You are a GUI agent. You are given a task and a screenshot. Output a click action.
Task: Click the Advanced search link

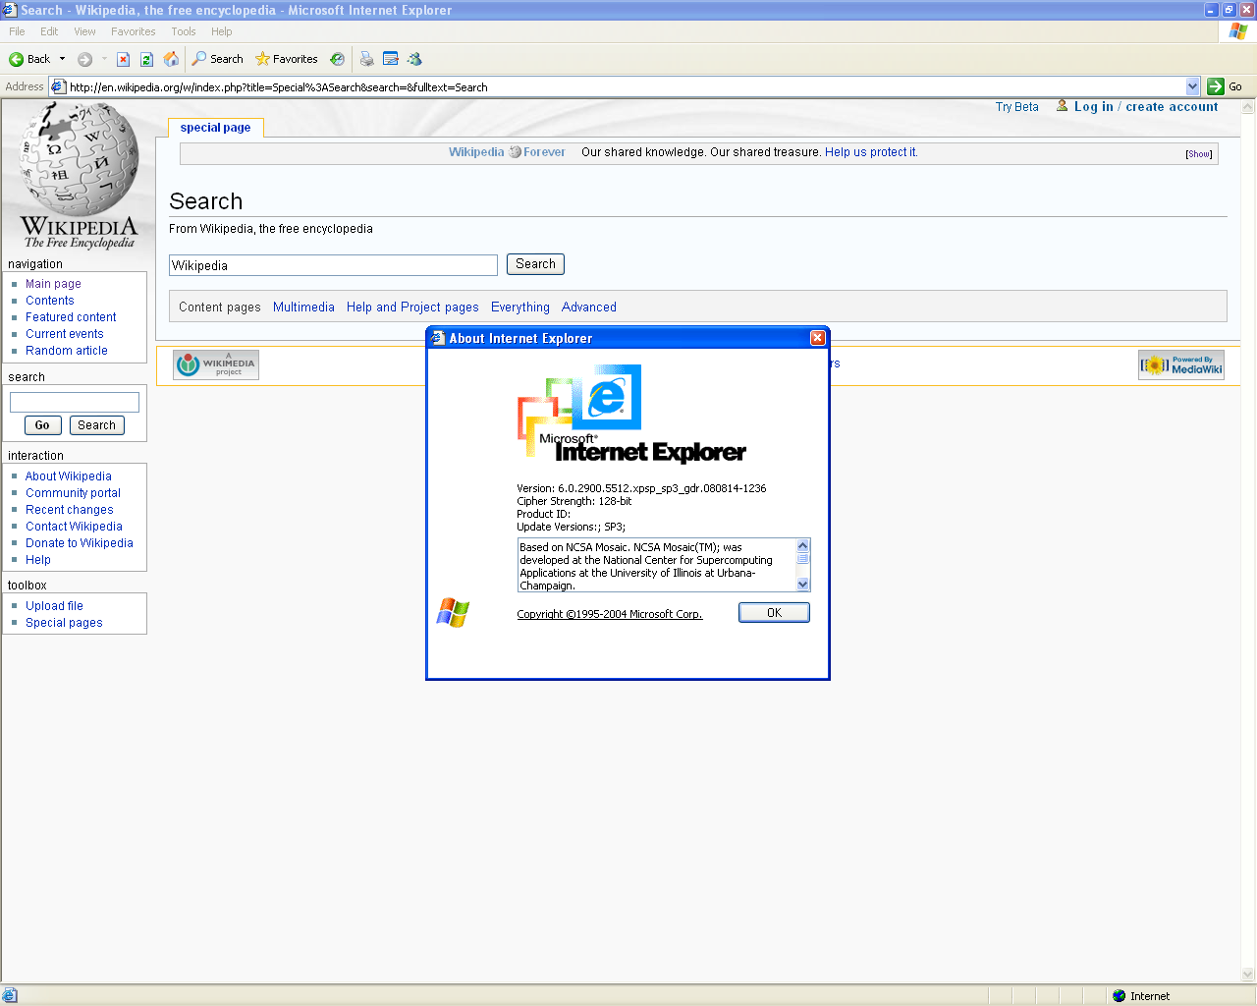pos(589,307)
